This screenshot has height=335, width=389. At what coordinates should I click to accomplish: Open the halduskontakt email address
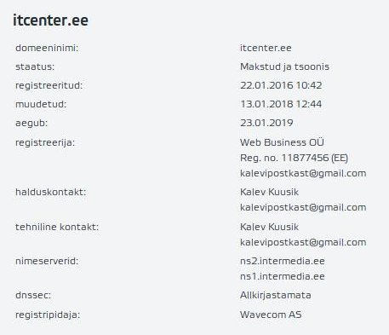[x=303, y=207]
